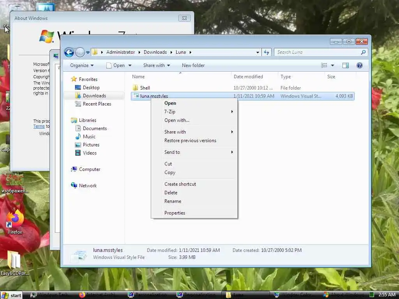Choose Rename in context menu
Image resolution: width=399 pixels, height=299 pixels.
coord(194,201)
